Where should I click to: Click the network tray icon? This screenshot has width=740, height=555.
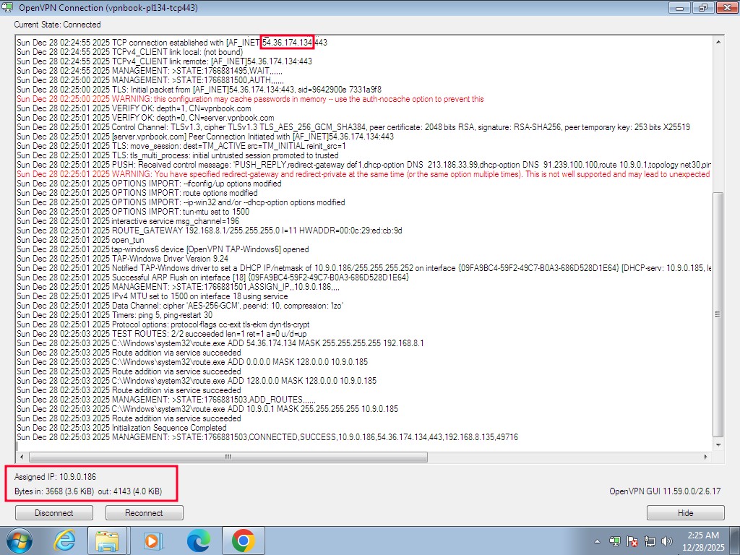click(649, 541)
